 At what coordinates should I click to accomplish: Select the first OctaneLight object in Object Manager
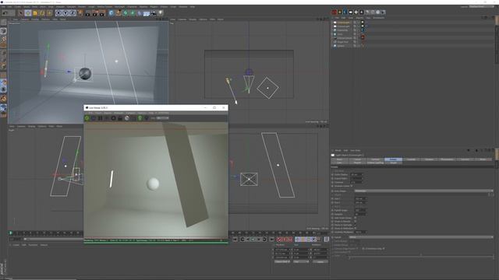(x=343, y=23)
